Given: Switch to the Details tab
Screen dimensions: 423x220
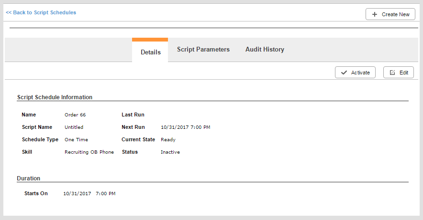Looking at the screenshot, I should coord(150,52).
